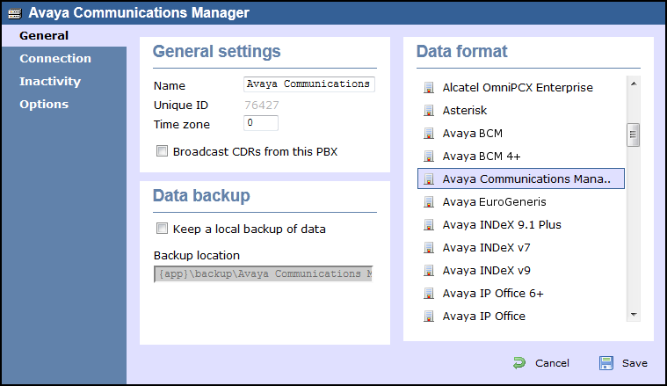
Task: Click the Data format scrollbar thumb
Action: point(634,135)
